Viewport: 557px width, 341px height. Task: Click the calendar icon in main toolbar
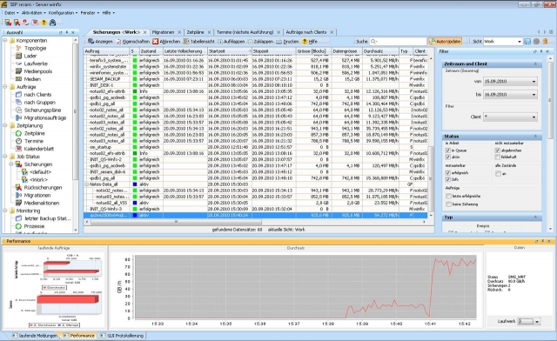click(35, 23)
